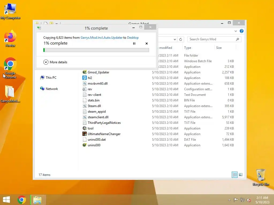Screen dimensions: 274x205
Task: Launch Chrome from the taskbar
Action: point(22,200)
